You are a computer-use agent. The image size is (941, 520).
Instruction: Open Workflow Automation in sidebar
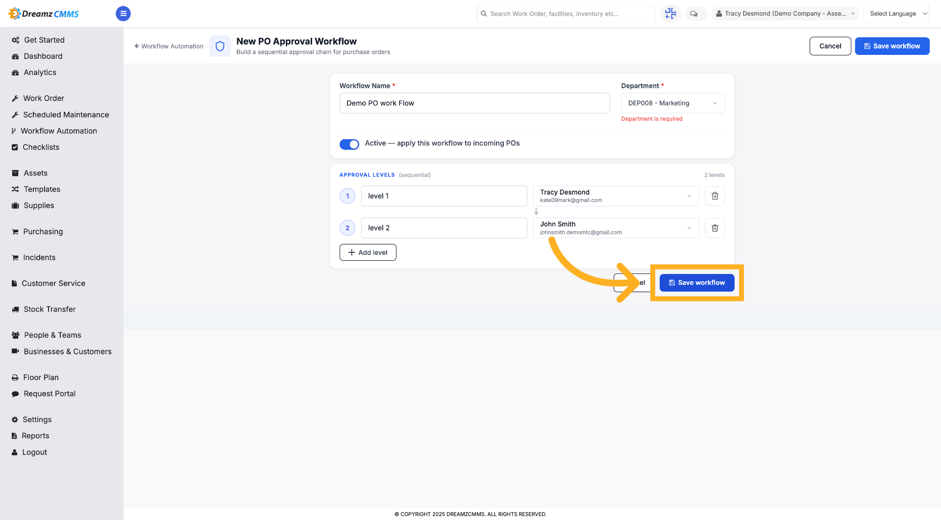(x=59, y=131)
